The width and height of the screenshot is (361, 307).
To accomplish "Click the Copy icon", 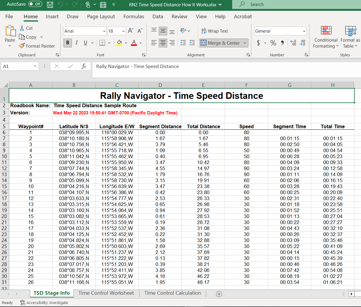I will [x=22, y=37].
